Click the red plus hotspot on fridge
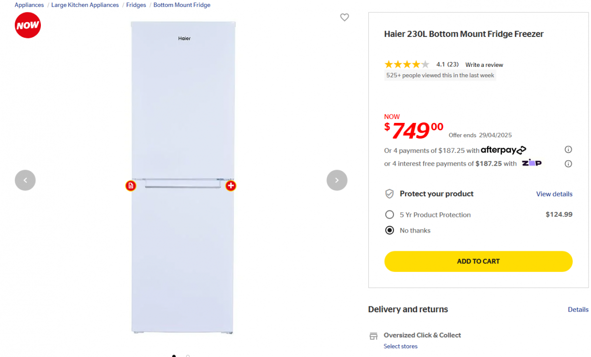The width and height of the screenshot is (591, 357). tap(230, 186)
